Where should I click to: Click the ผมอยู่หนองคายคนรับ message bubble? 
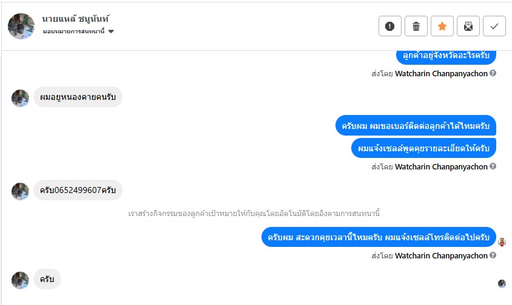click(x=78, y=97)
